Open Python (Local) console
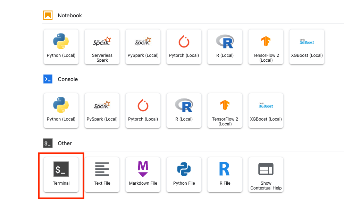This screenshot has height=211, width=344. (61, 111)
